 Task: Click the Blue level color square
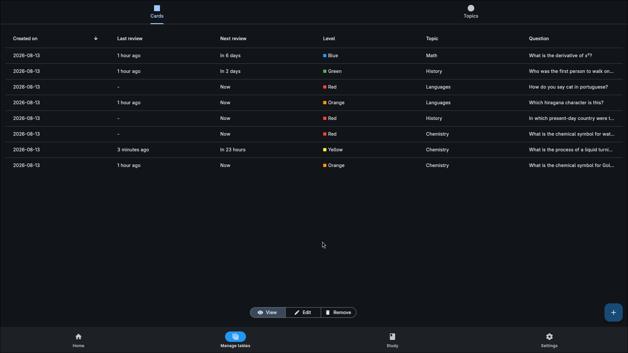click(325, 56)
